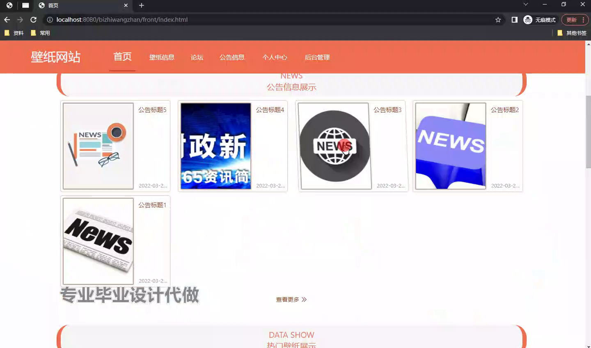Screen dimensions: 591x348
Task: Open the 论坛 navigation item
Action: (x=197, y=57)
